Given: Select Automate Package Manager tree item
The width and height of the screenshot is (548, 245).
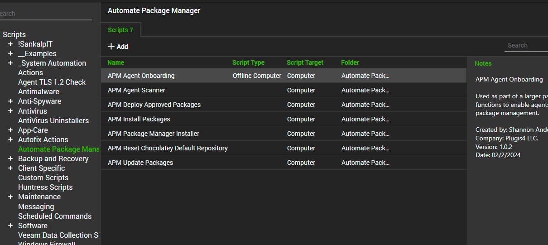Looking at the screenshot, I should 59,149.
